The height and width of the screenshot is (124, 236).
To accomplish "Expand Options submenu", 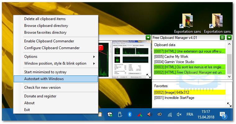I will click(56, 57).
